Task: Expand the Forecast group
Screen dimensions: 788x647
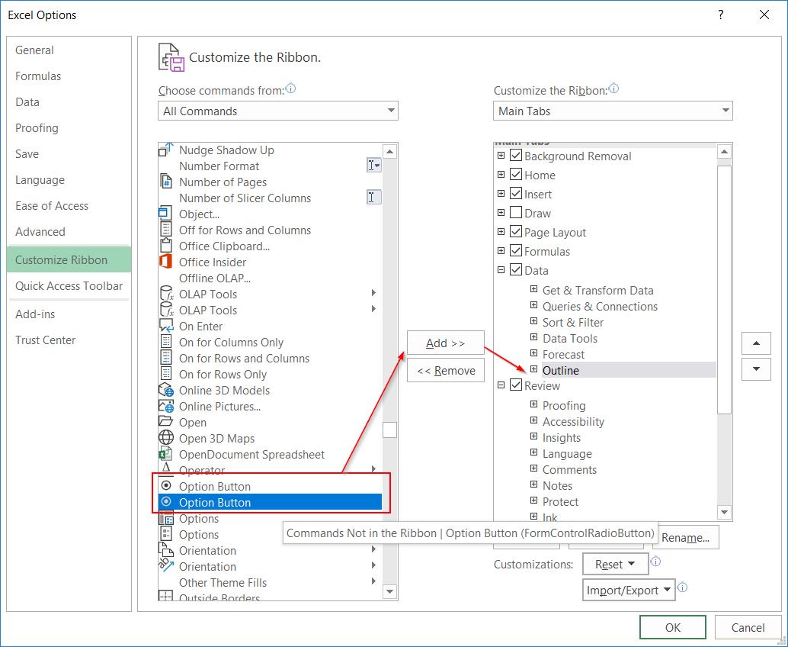Action: coord(533,354)
